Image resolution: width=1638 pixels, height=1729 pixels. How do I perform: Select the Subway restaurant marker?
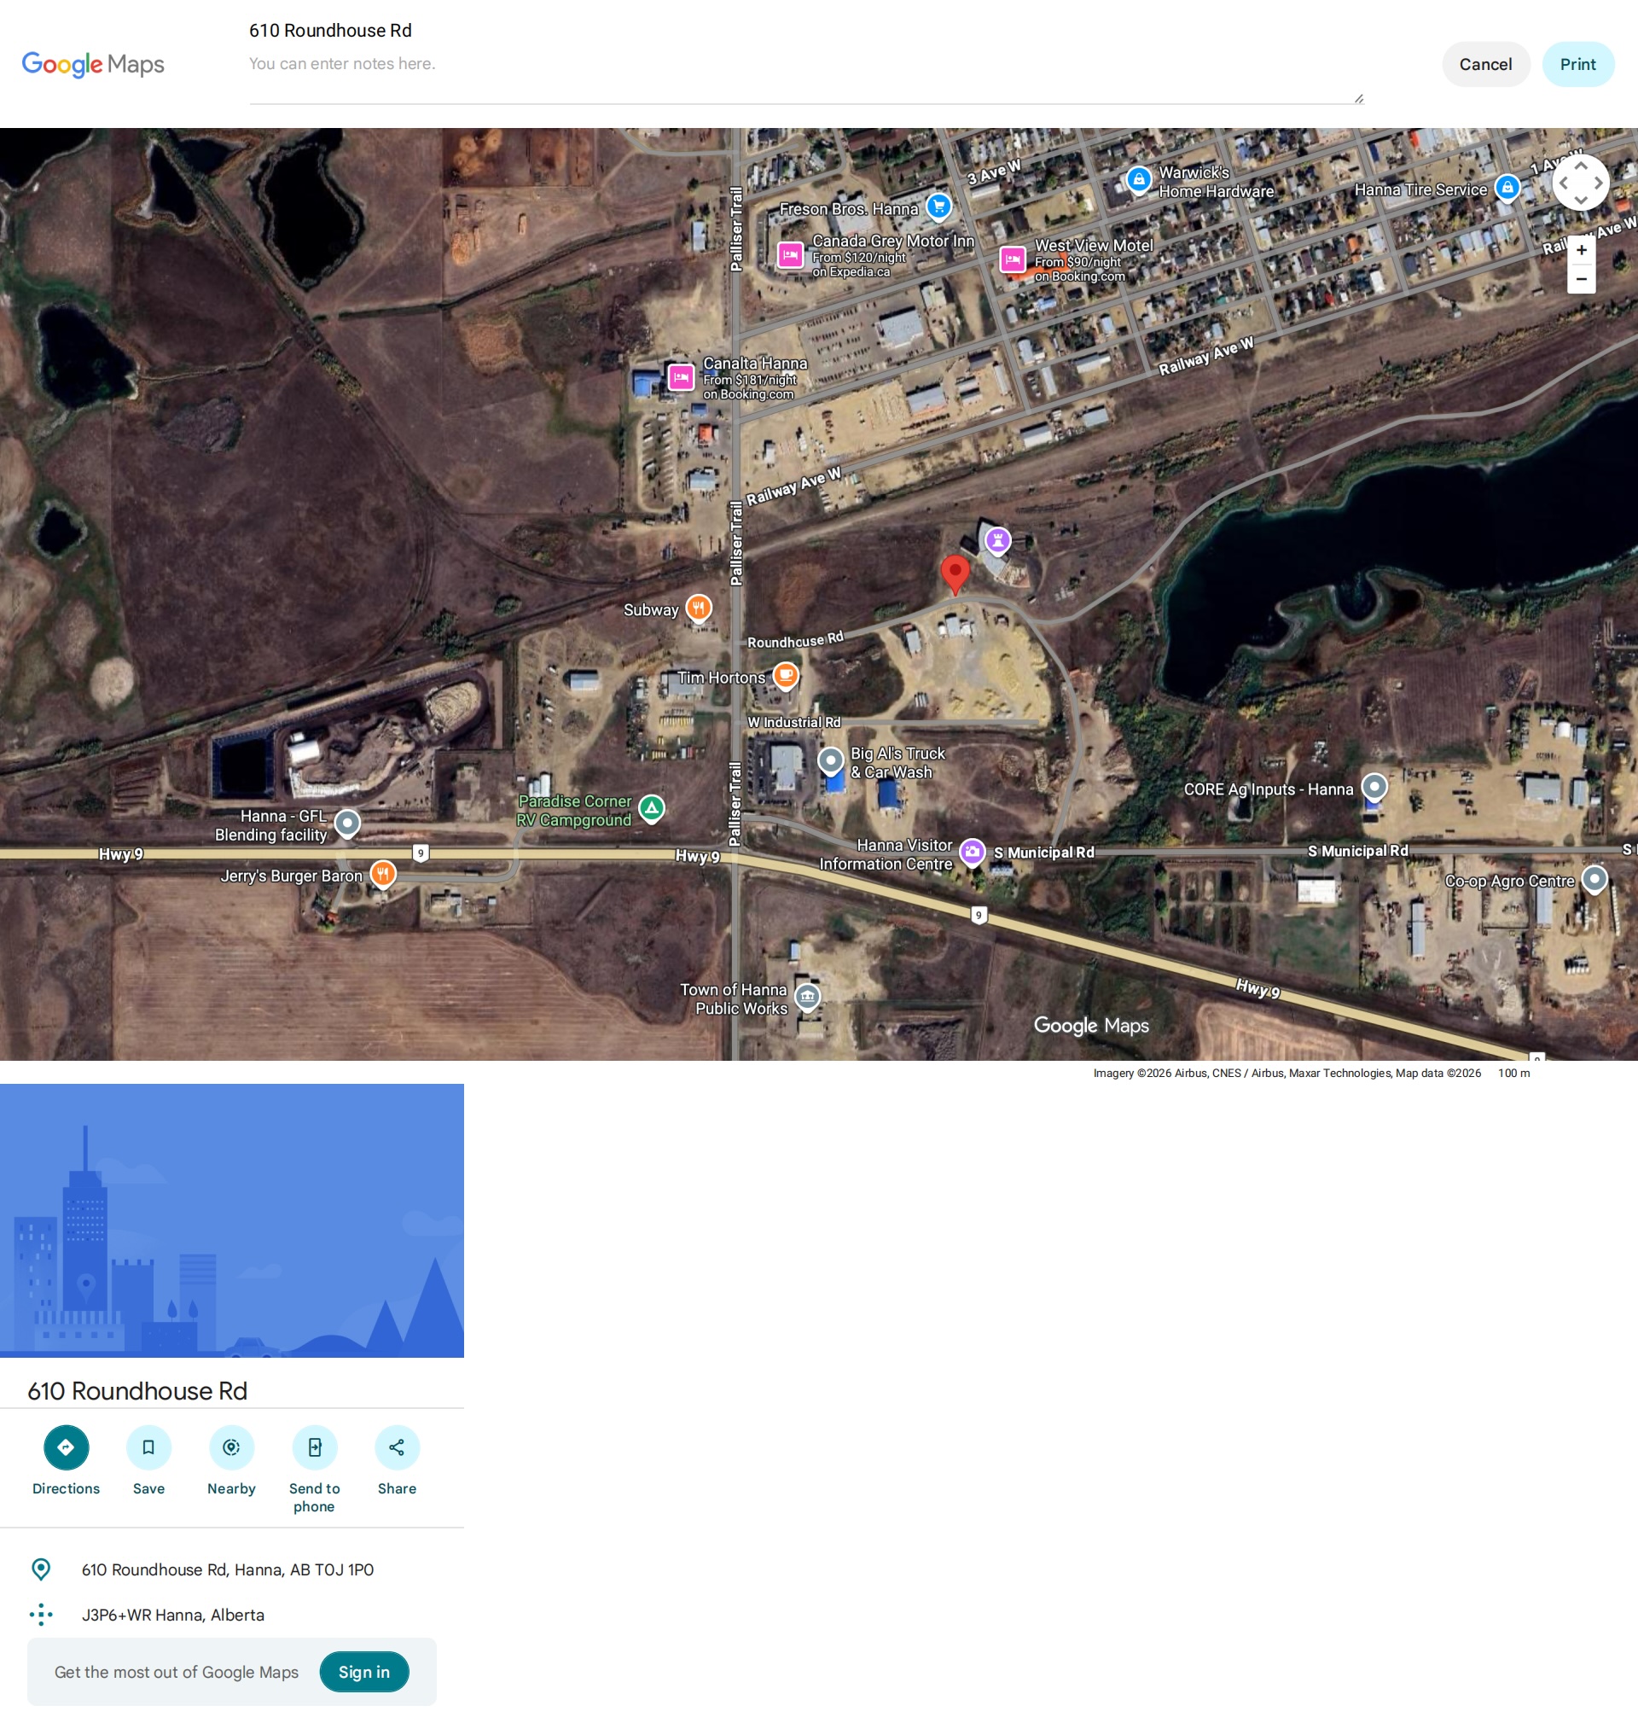pyautogui.click(x=699, y=608)
